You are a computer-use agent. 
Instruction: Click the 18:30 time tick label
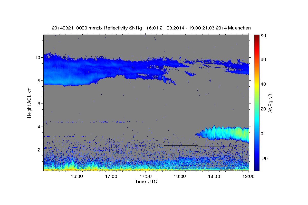point(214,176)
